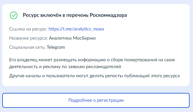Image resolution: width=193 pixels, height=112 pixels.
Task: Click the Telegram social network value
Action: coord(56,47)
